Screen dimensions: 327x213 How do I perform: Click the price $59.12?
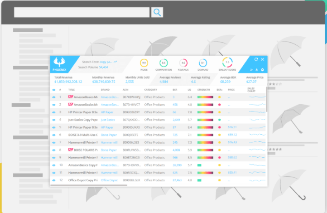pyautogui.click(x=232, y=135)
